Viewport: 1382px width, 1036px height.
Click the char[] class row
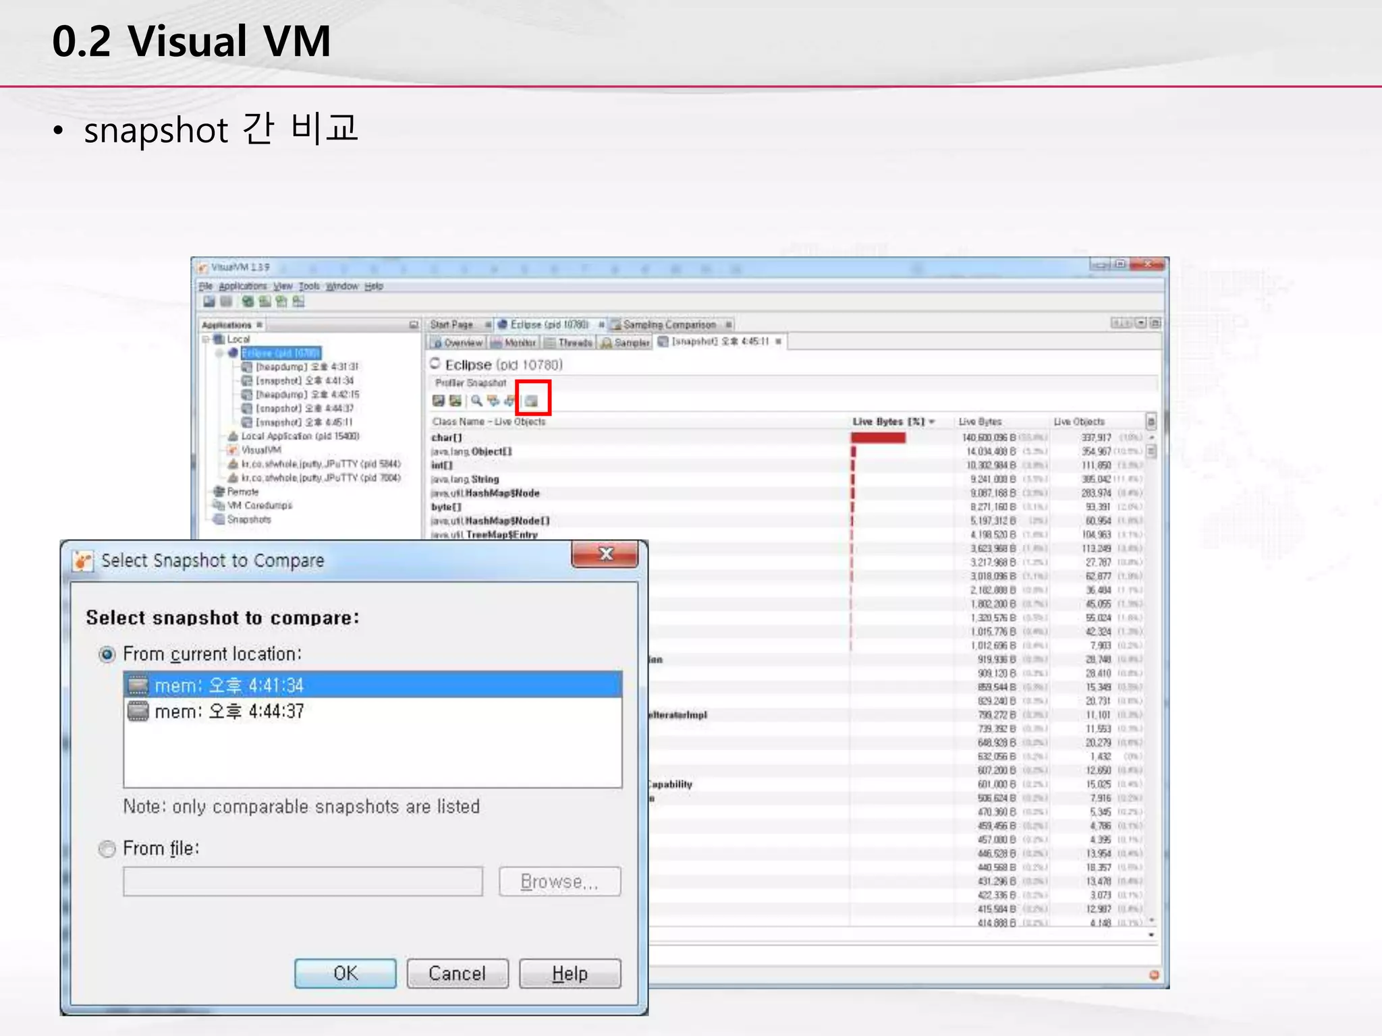(786, 438)
